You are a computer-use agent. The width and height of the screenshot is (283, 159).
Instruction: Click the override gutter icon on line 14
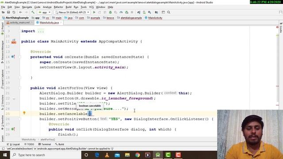13,57
